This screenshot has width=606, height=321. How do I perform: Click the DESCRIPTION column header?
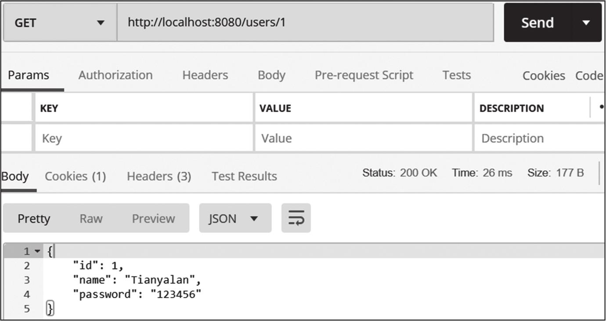click(x=512, y=108)
